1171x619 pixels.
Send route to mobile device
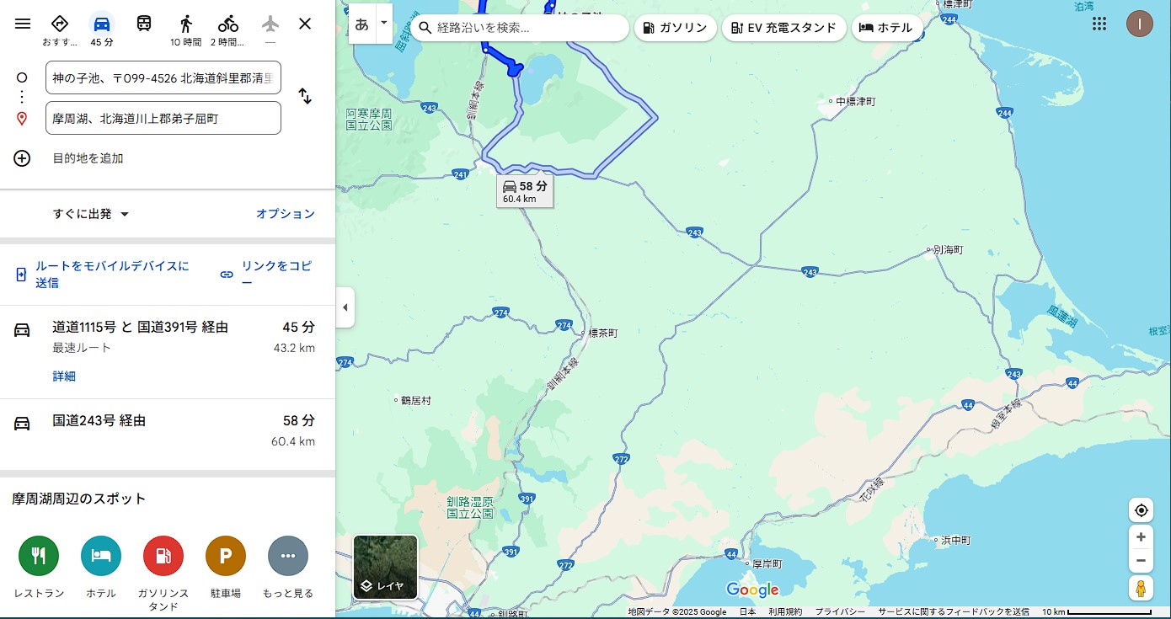pyautogui.click(x=103, y=274)
